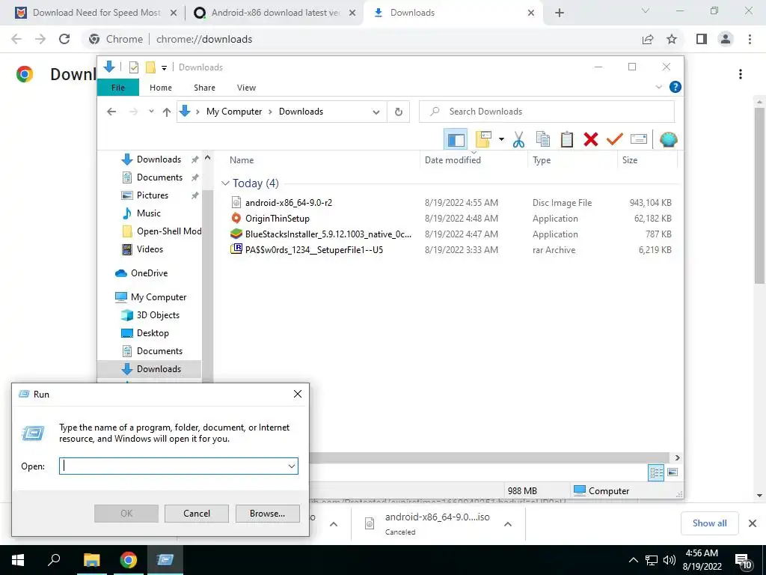Expand the Run dialog Open dropdown
The image size is (766, 575).
tap(292, 466)
